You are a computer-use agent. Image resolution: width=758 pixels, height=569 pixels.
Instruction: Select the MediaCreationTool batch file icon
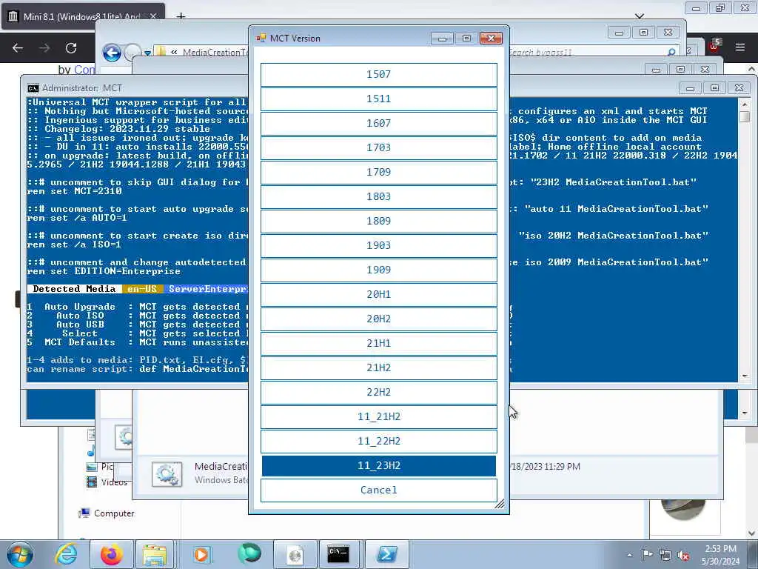tap(167, 474)
